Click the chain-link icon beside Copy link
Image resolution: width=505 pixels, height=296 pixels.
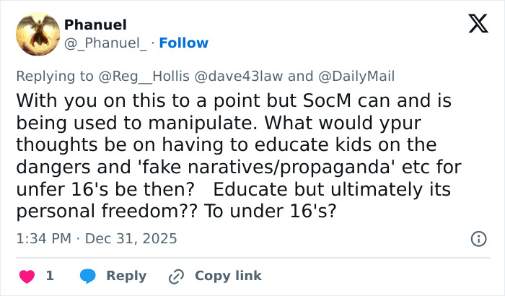coord(176,276)
